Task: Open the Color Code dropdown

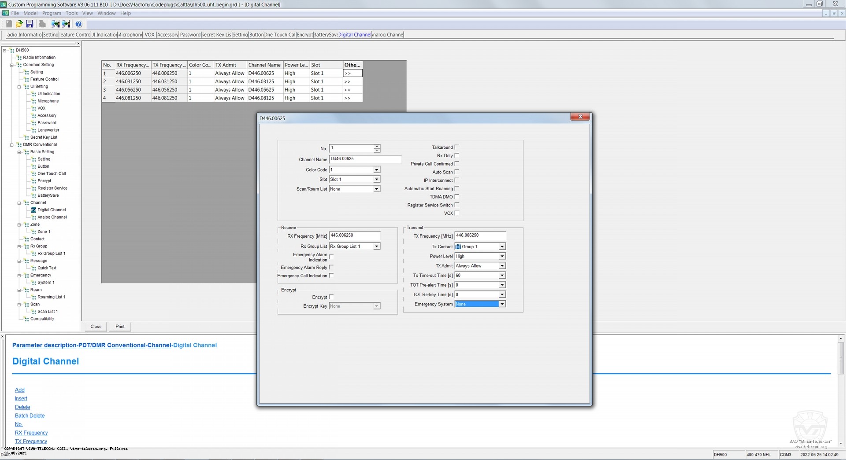Action: coord(376,170)
